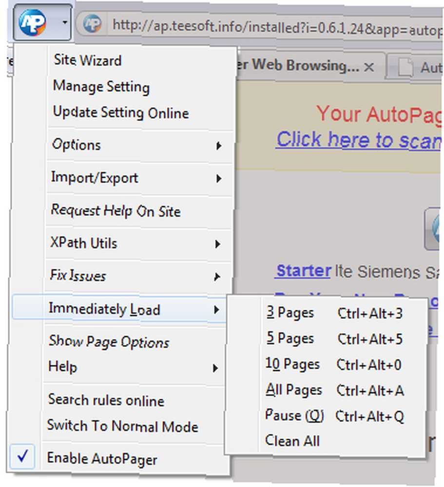Viewport: 444px width, 487px height.
Task: Load 10 Pages immediately
Action: tap(334, 364)
